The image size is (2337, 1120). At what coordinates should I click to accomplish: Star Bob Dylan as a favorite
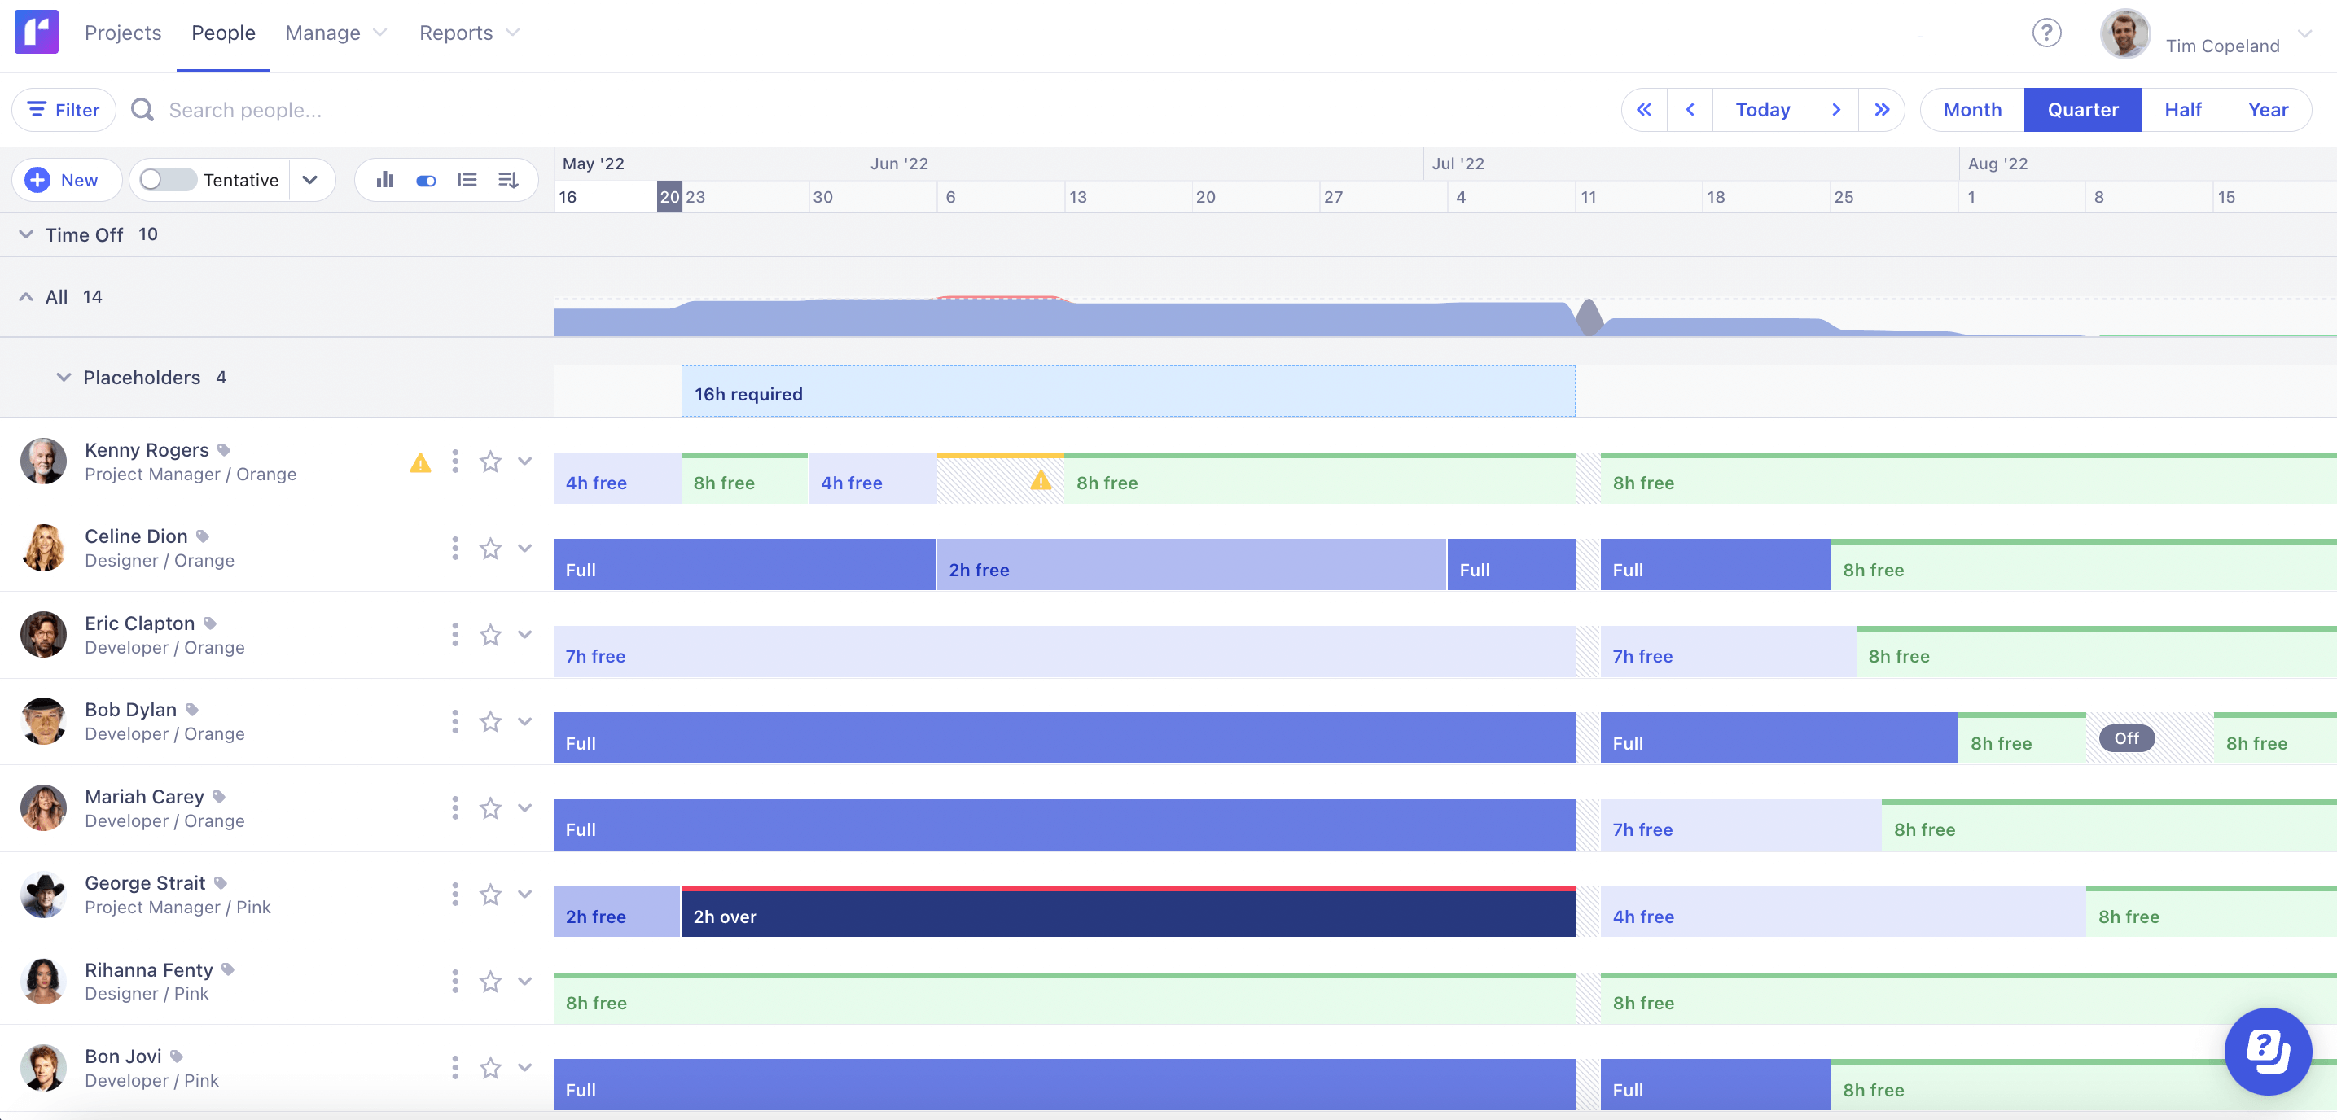(x=491, y=722)
